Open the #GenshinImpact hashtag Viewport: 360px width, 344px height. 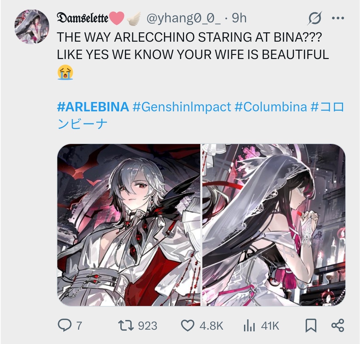(x=182, y=107)
